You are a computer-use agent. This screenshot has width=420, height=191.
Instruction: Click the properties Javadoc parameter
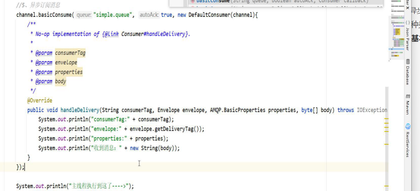[68, 72]
